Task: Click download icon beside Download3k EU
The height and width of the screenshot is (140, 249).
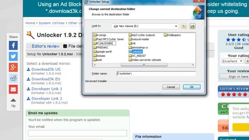Action: coord(28,79)
